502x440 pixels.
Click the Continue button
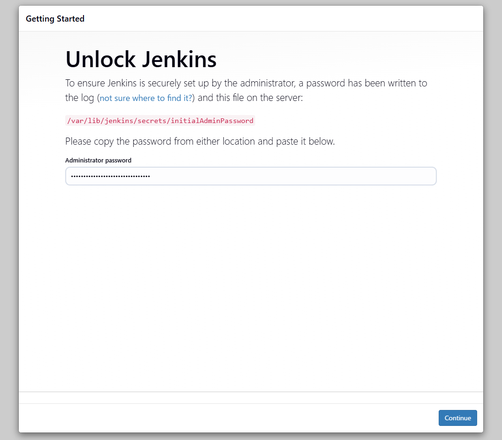click(x=457, y=418)
